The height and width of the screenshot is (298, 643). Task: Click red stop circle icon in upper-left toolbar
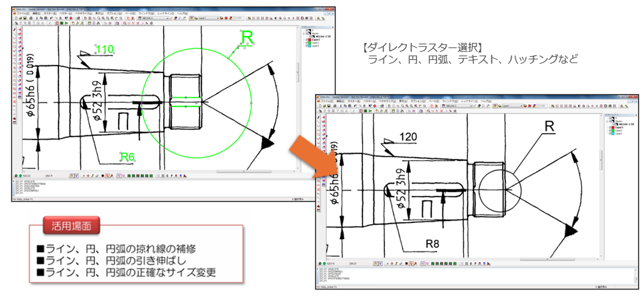71,18
